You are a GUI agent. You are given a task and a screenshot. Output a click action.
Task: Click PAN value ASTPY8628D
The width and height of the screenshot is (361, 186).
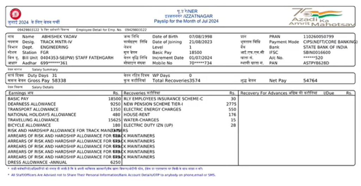[316, 63]
